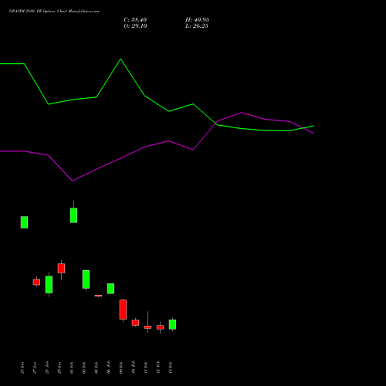Click the 01 Feb date axis label
The width and height of the screenshot is (386, 386).
coord(72,367)
